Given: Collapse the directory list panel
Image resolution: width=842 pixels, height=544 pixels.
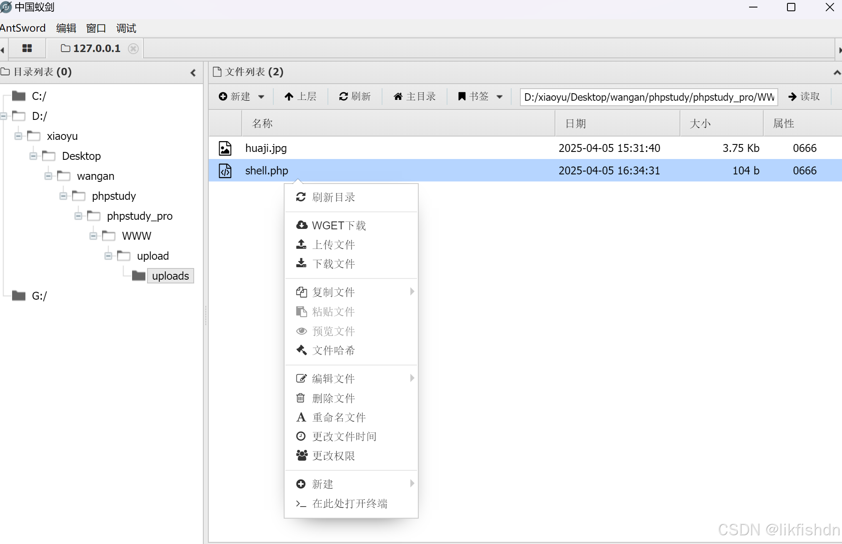Looking at the screenshot, I should click(x=193, y=73).
